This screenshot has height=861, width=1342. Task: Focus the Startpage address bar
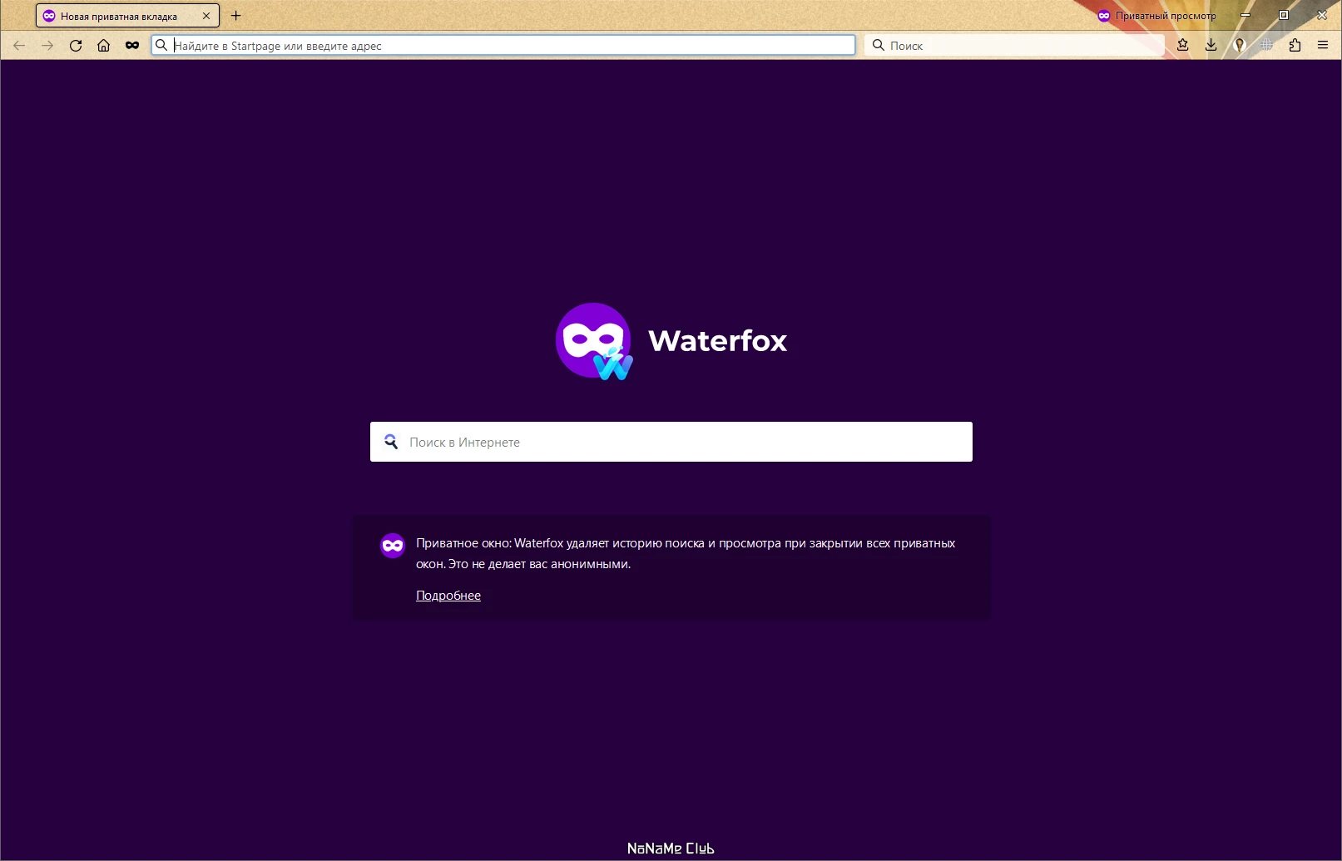[503, 45]
